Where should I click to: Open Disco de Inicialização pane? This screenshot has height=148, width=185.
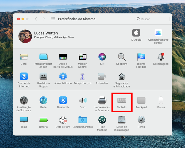point(122,120)
